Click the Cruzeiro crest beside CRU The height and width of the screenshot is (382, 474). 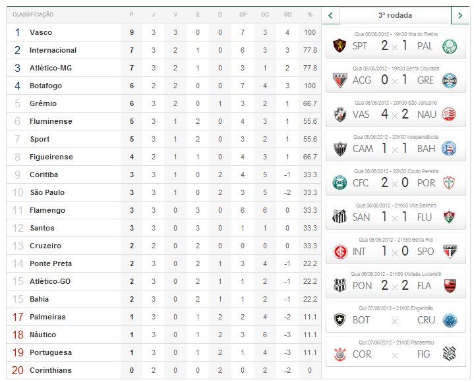[450, 319]
